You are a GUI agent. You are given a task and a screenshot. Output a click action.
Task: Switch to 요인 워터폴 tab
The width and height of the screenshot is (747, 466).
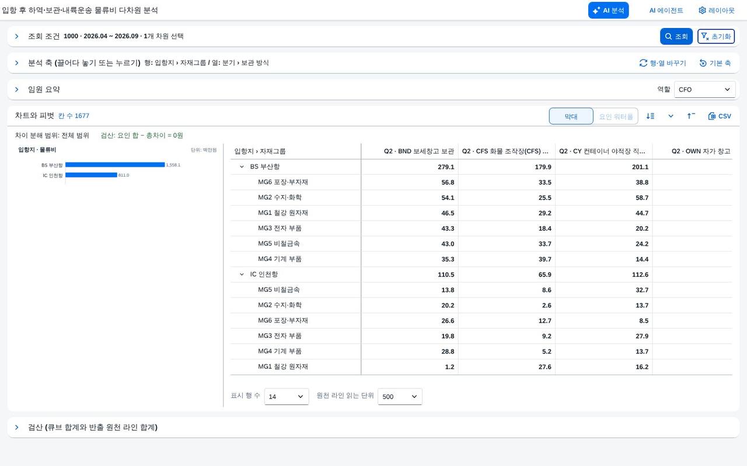pyautogui.click(x=616, y=116)
